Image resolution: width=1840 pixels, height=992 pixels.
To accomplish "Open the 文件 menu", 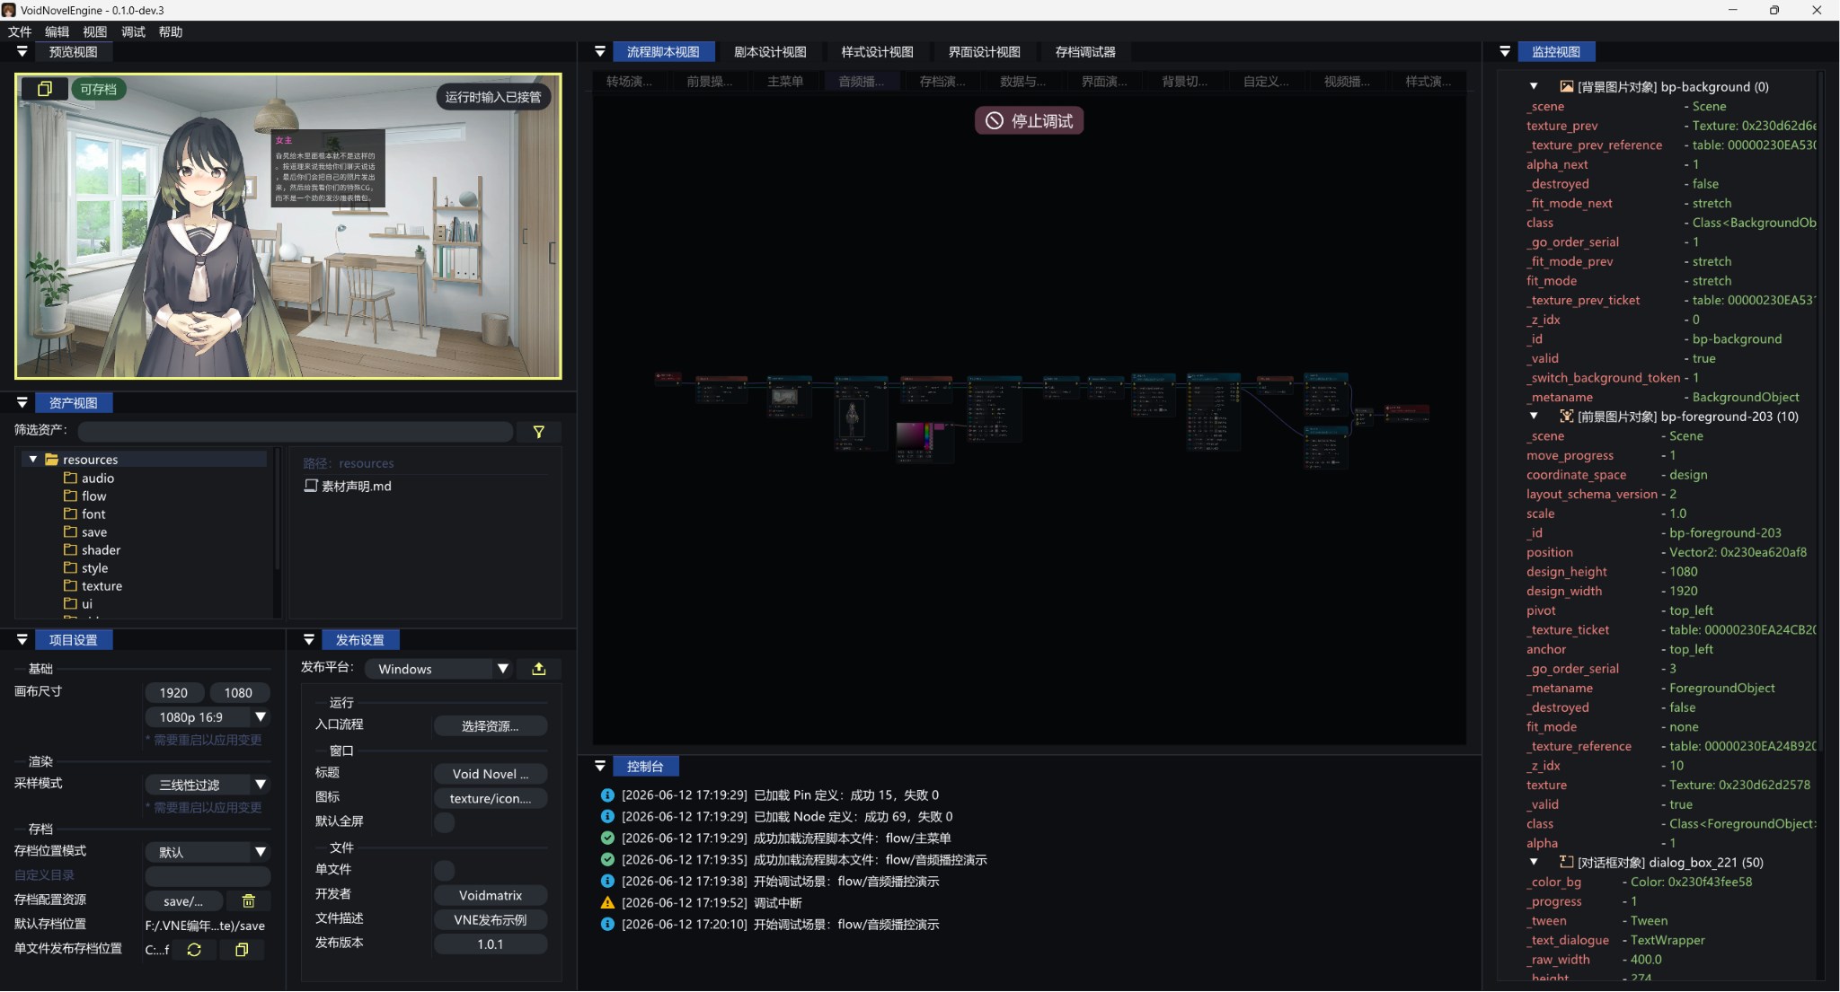I will [20, 32].
